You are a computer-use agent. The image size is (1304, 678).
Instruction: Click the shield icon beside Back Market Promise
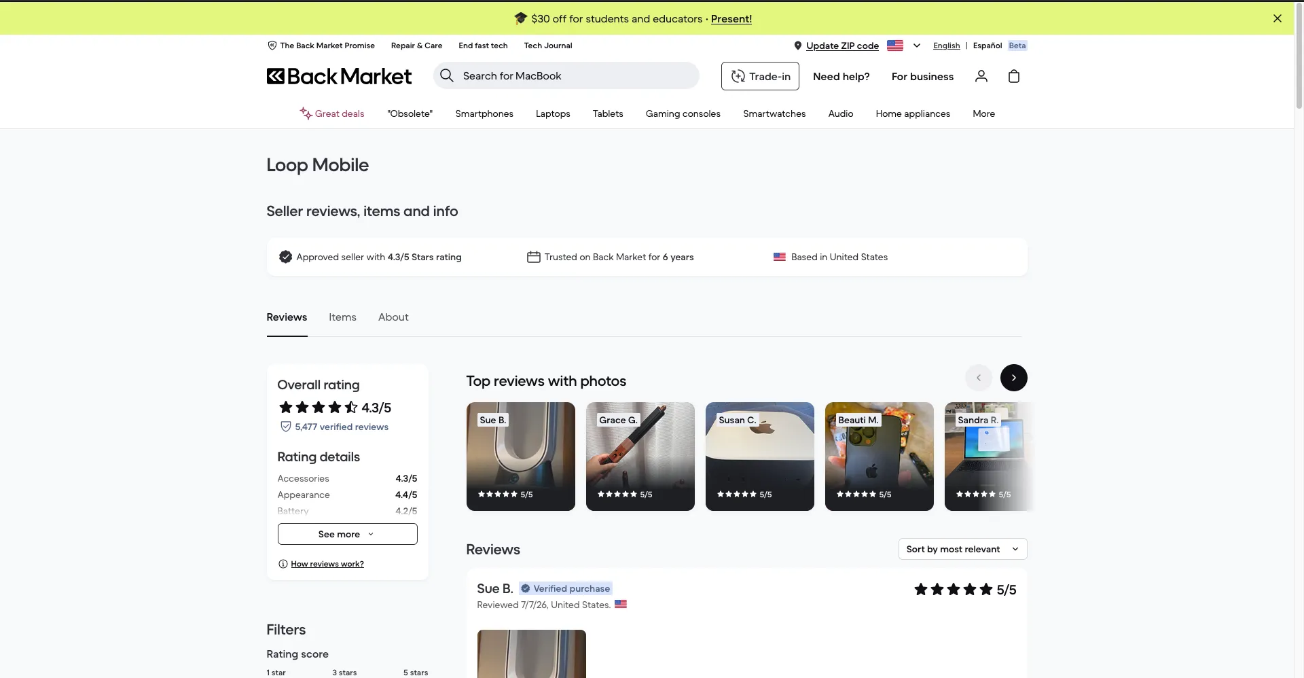(272, 46)
